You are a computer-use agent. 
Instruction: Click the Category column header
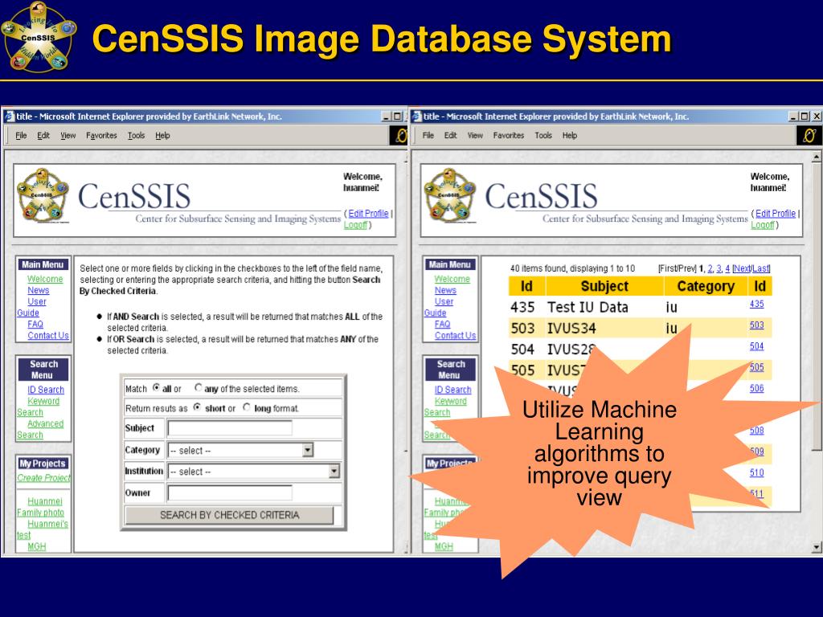(x=706, y=286)
